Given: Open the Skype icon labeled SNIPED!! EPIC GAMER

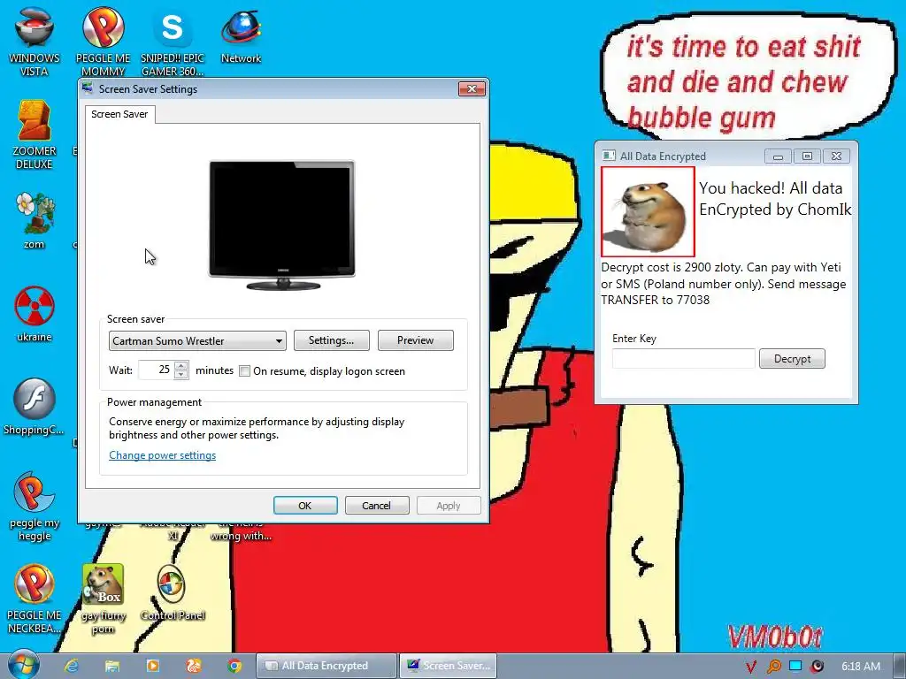Looking at the screenshot, I should pos(173,41).
